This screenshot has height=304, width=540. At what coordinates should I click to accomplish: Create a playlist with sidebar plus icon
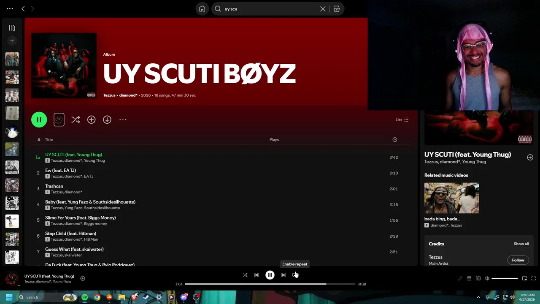click(x=12, y=41)
